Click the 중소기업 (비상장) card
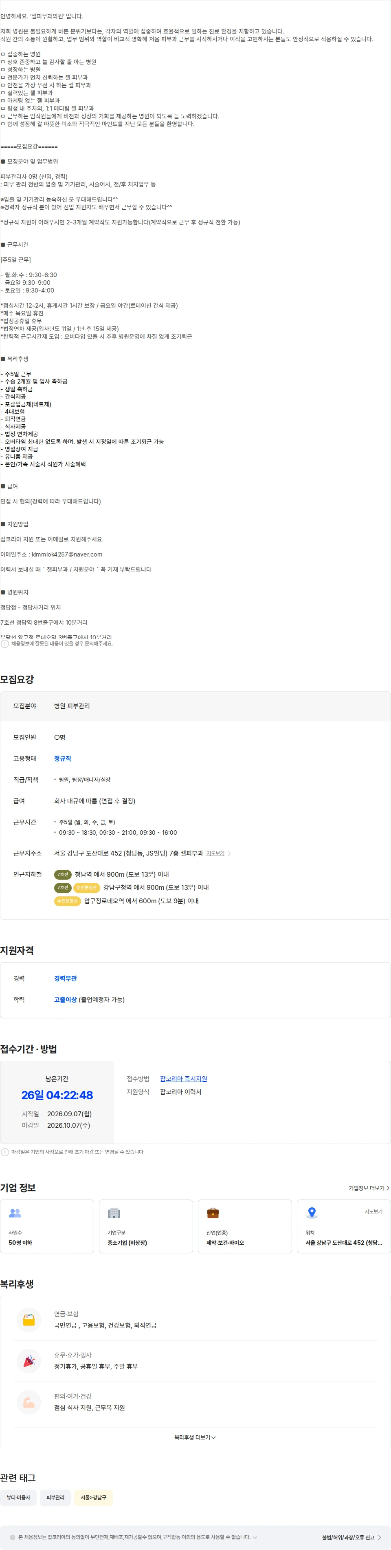The height and width of the screenshot is (1550, 391). tap(146, 1226)
